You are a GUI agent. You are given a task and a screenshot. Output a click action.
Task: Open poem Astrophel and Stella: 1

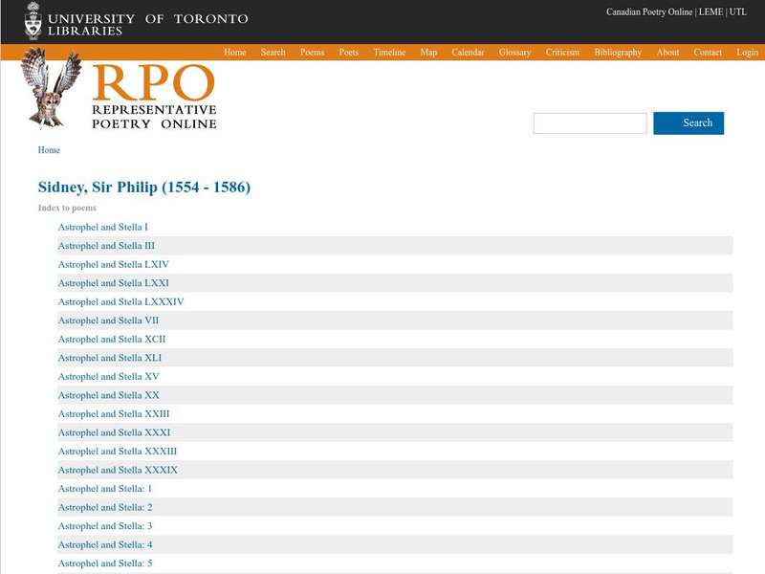[105, 489]
